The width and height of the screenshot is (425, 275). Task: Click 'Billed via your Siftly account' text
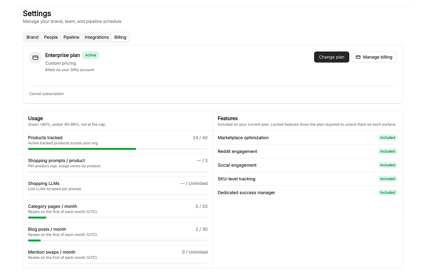[69, 70]
